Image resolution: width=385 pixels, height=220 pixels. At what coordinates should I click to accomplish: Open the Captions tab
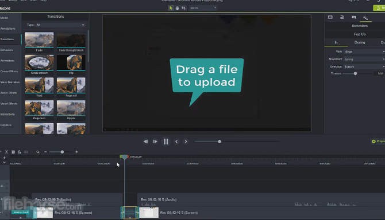6,125
